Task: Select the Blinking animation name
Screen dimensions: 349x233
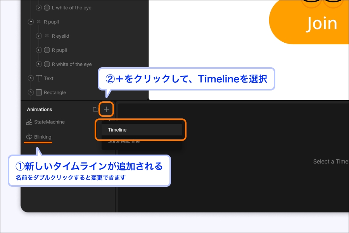Action: (43, 137)
